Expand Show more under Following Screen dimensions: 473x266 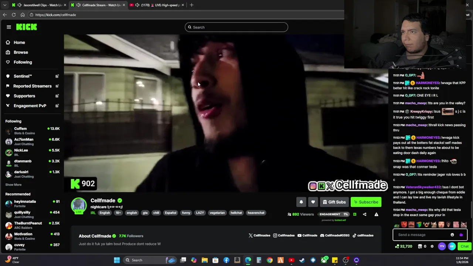point(13,185)
